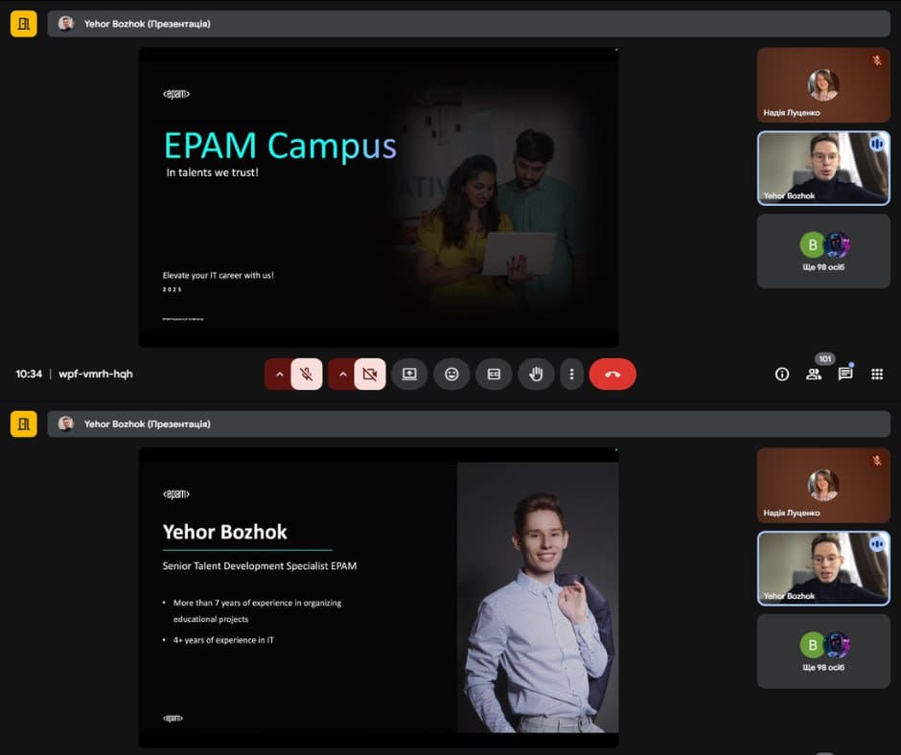Image resolution: width=901 pixels, height=755 pixels.
Task: Click the yellow icon above the EPAM Campus slide
Action: [24, 23]
